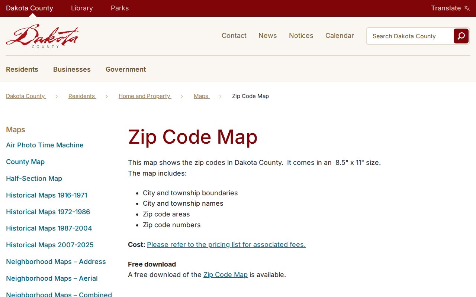Image resolution: width=476 pixels, height=297 pixels.
Task: Download the free Zip Code Map
Action: click(x=225, y=275)
